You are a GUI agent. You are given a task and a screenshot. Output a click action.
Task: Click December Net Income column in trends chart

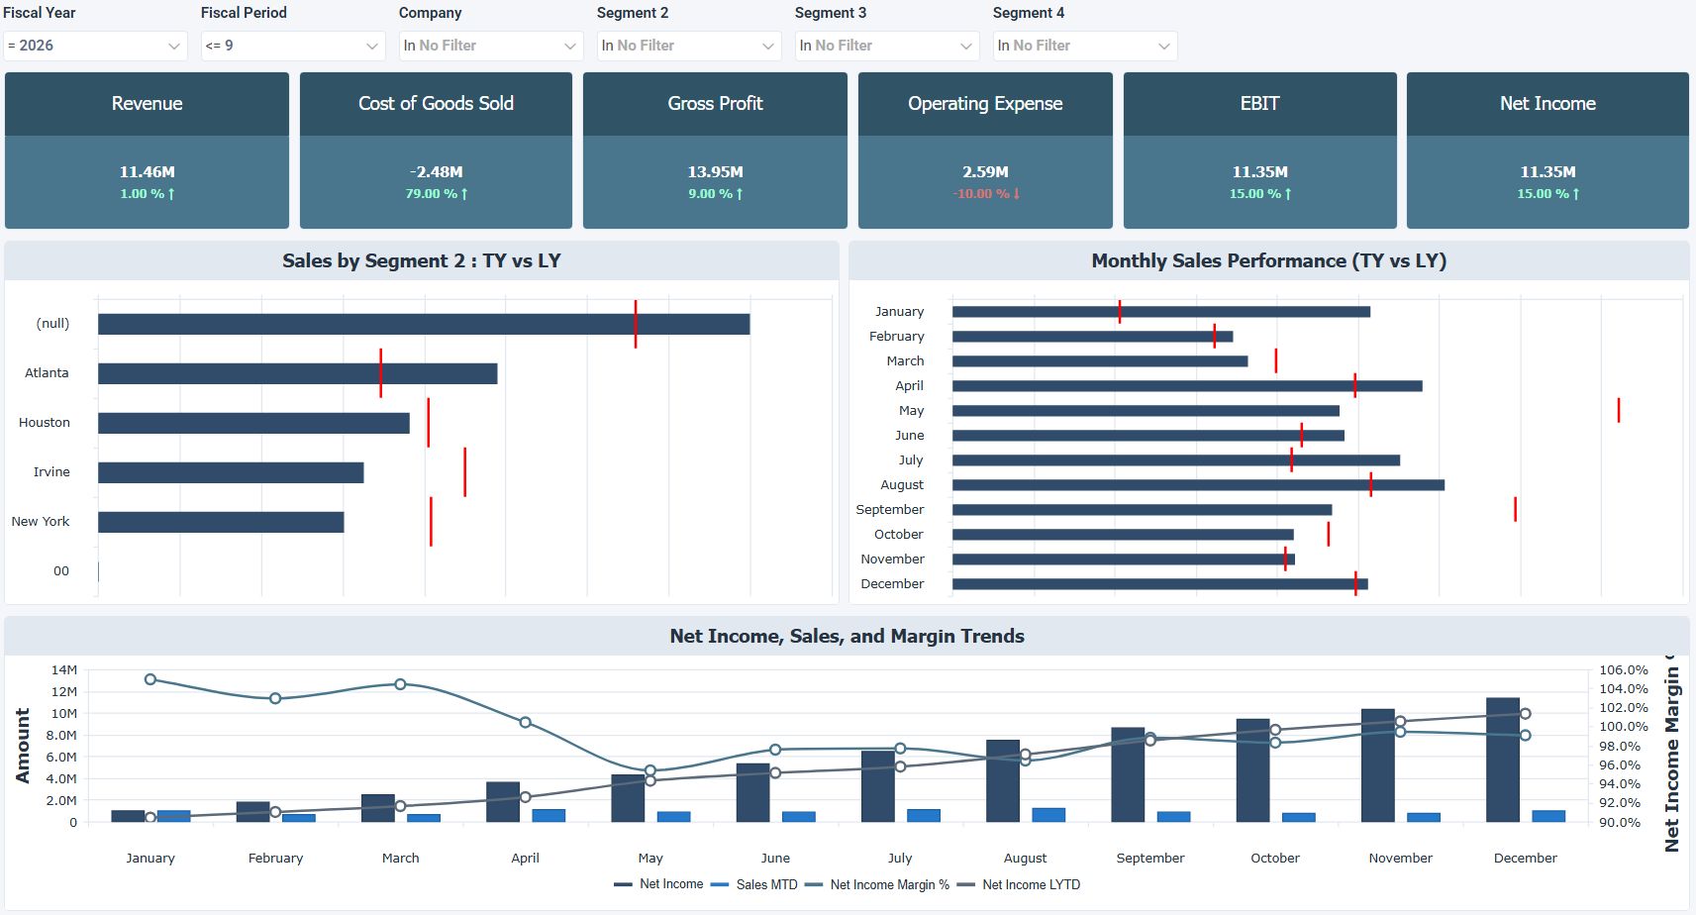click(1503, 760)
